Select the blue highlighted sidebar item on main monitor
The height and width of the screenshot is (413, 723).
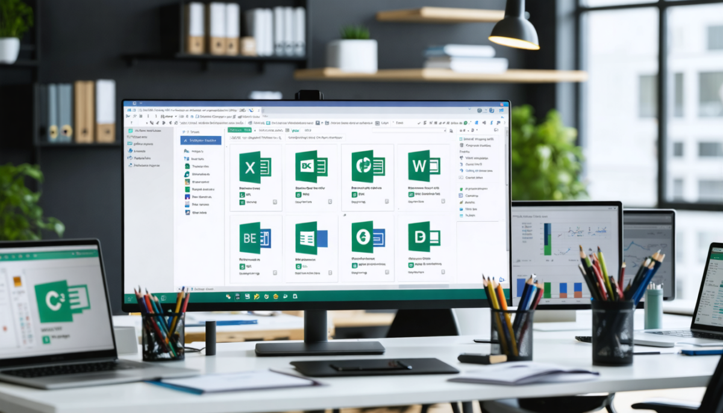tap(201, 140)
